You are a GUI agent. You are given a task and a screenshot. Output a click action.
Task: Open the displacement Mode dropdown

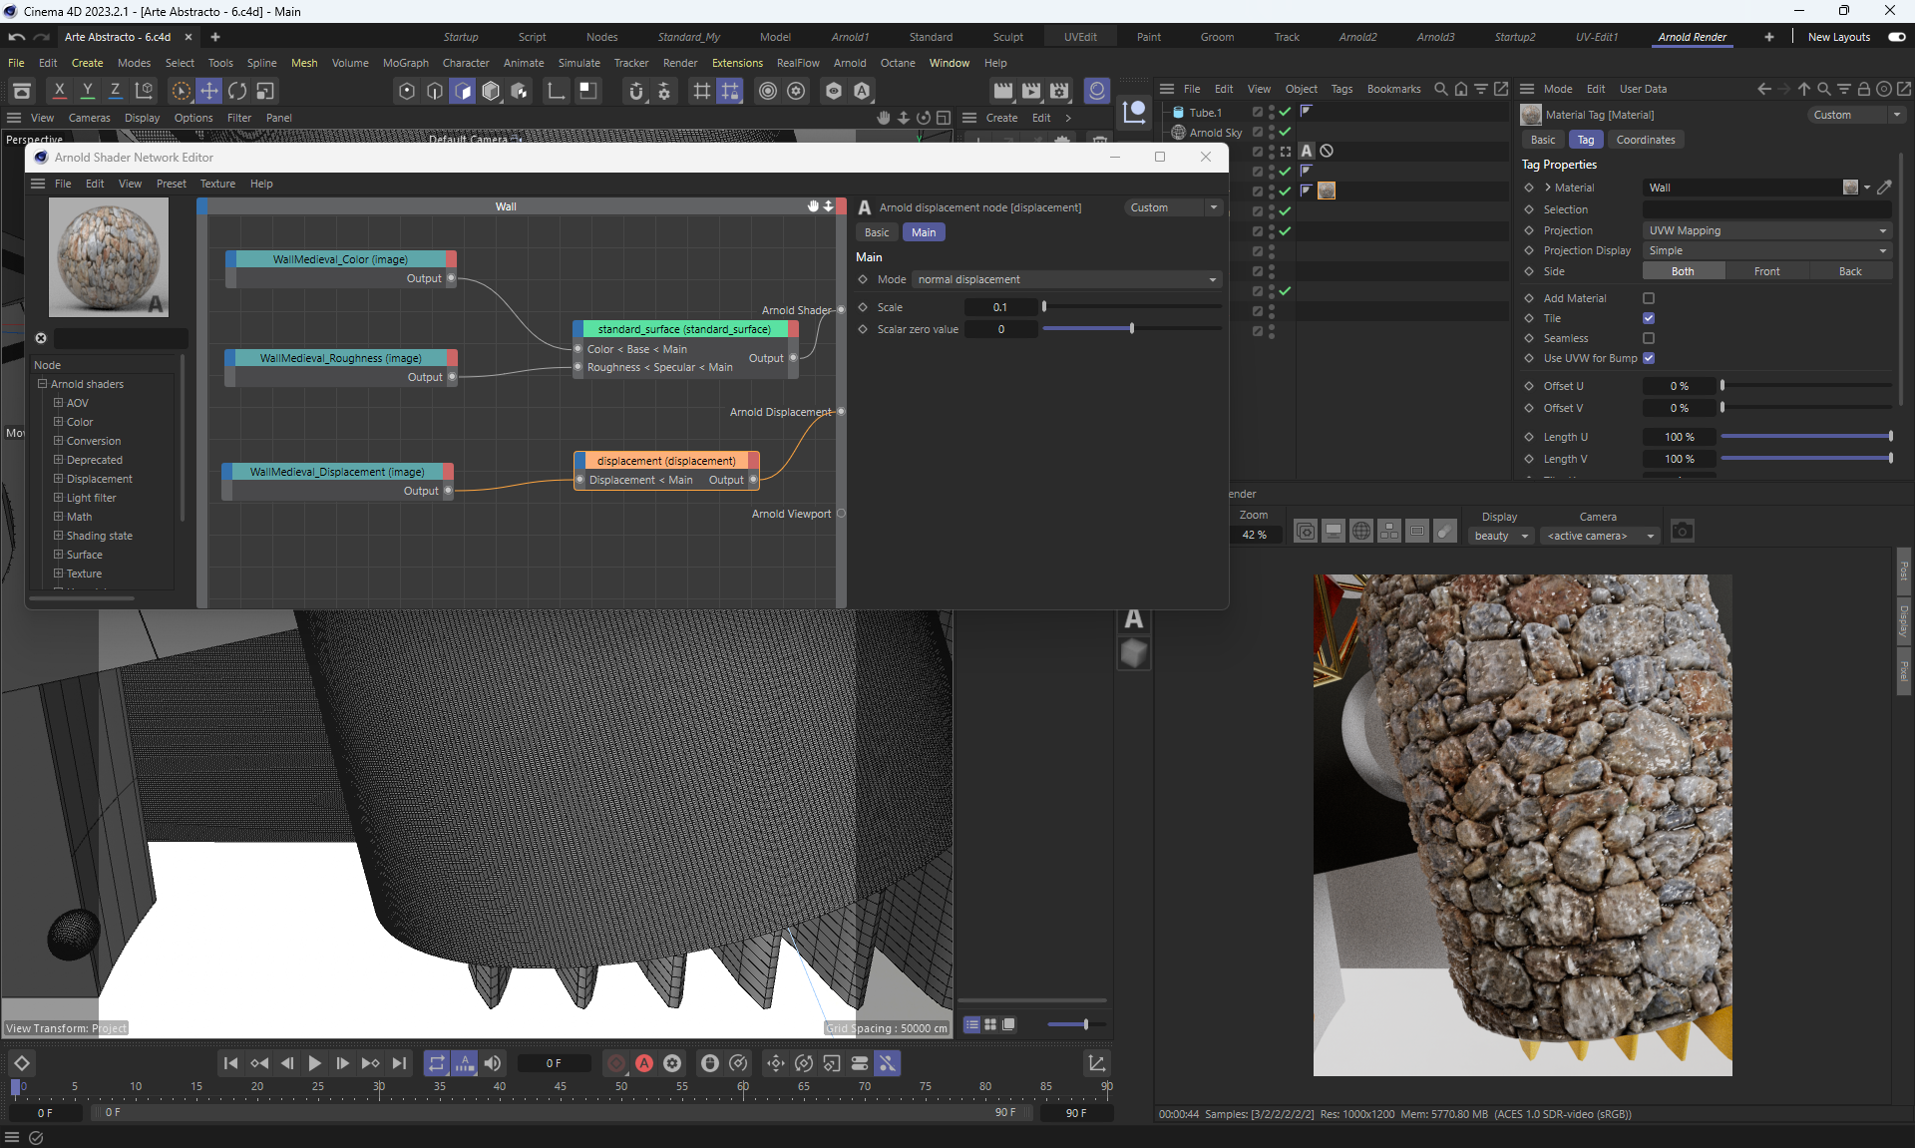(1066, 279)
